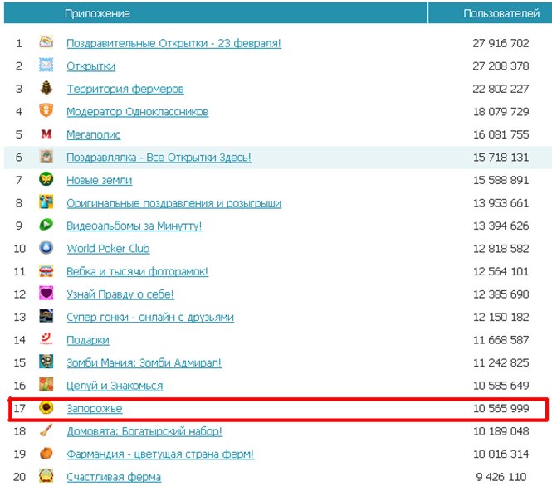Open Поздравлялка - Все Открытки Здесь! link
552x486 pixels.
coord(159,158)
